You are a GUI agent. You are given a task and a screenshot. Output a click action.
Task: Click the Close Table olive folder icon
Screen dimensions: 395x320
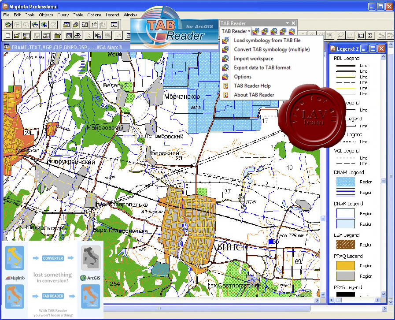point(58,36)
